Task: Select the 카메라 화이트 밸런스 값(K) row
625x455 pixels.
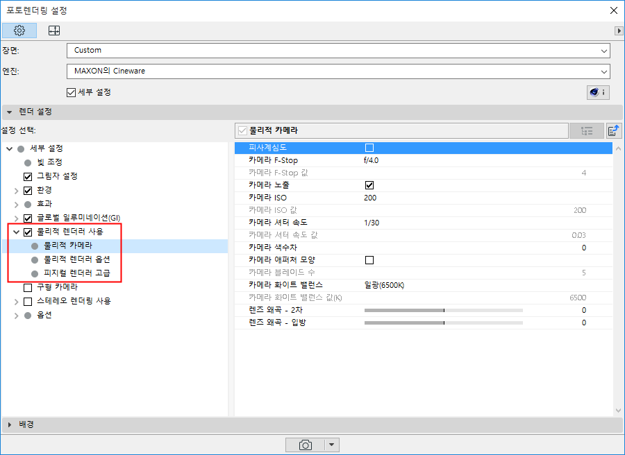Action: click(424, 298)
